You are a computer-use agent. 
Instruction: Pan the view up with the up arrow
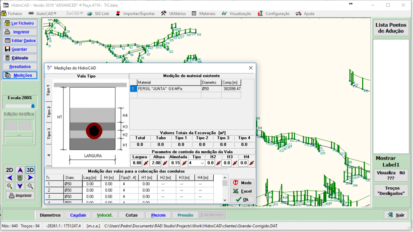point(20,170)
